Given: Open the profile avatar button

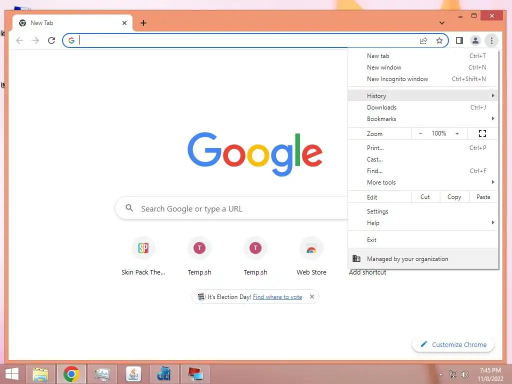Looking at the screenshot, I should coord(475,40).
